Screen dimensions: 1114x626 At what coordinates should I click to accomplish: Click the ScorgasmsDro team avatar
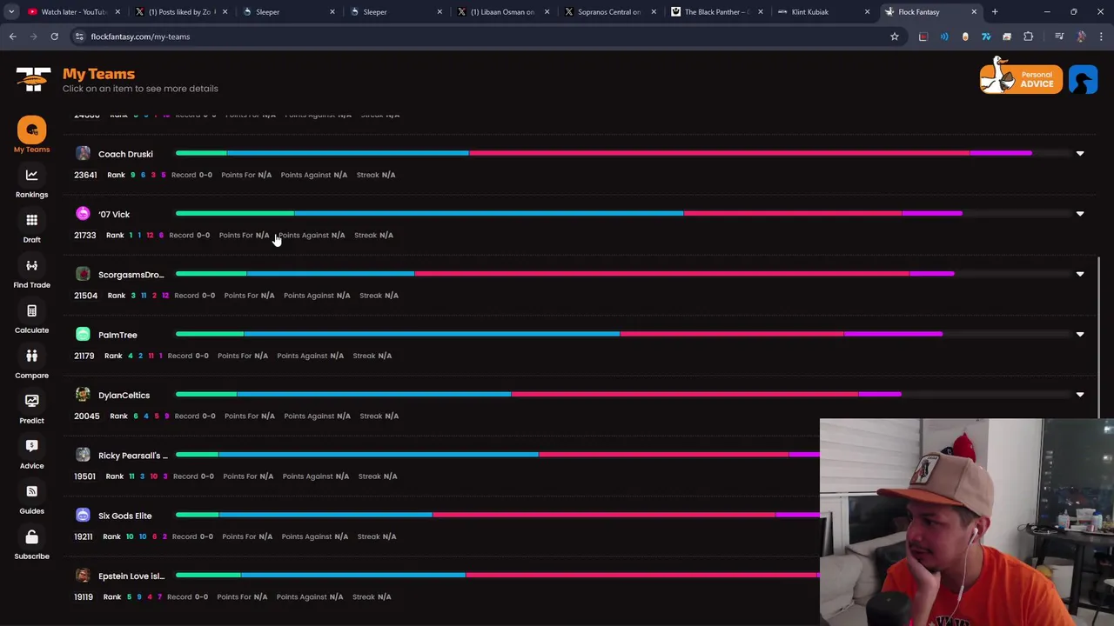(83, 274)
